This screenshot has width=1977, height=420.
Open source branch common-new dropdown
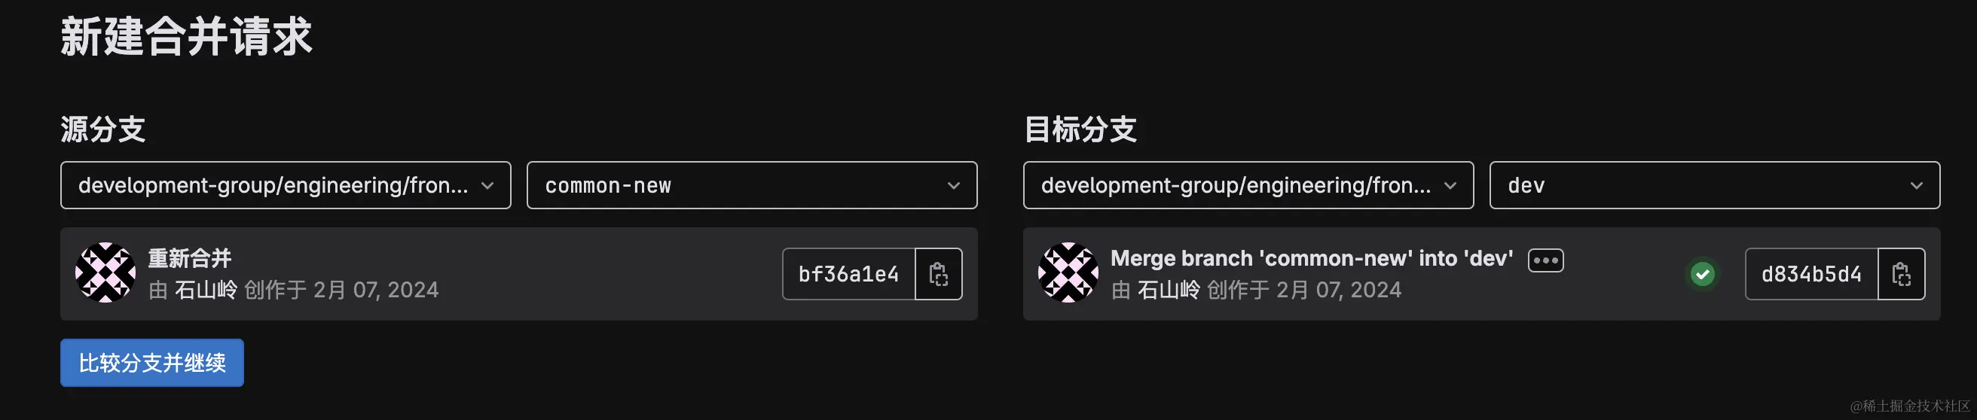tap(752, 184)
